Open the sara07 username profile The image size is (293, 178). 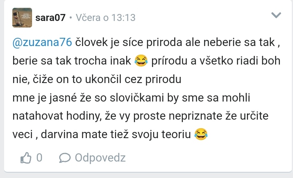coord(51,18)
